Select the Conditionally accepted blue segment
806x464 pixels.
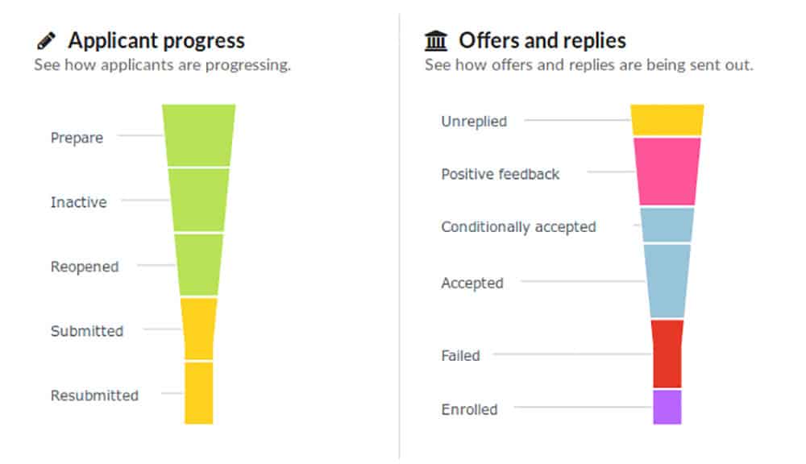point(667,225)
